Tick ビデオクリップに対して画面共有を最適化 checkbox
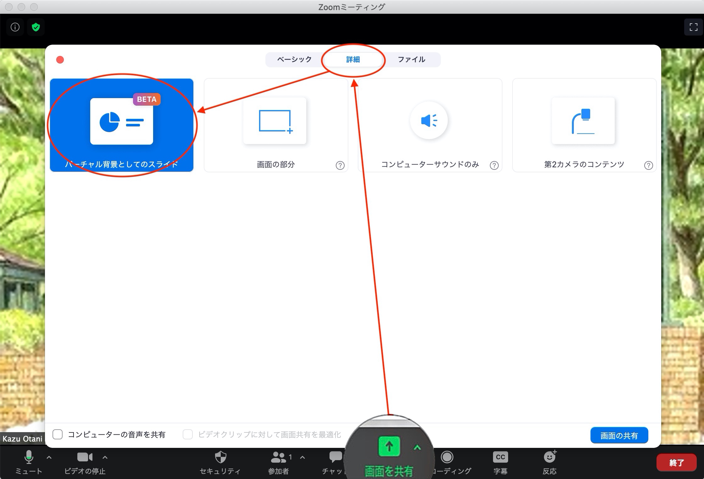 188,434
